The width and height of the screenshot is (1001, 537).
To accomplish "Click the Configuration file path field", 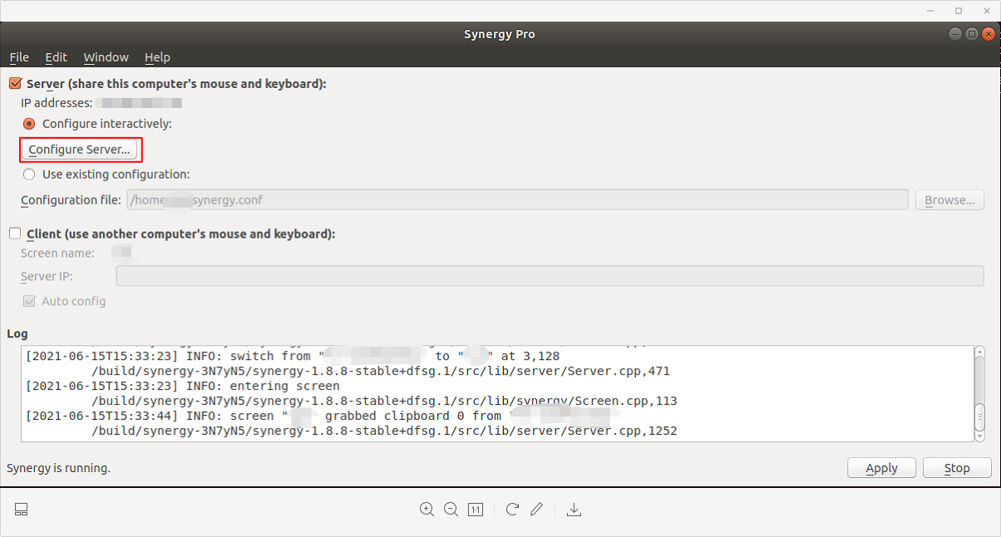I will click(517, 200).
